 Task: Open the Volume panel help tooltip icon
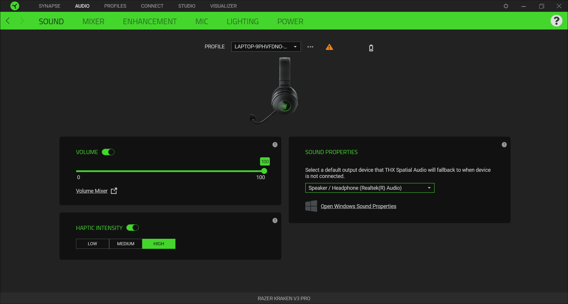point(275,145)
